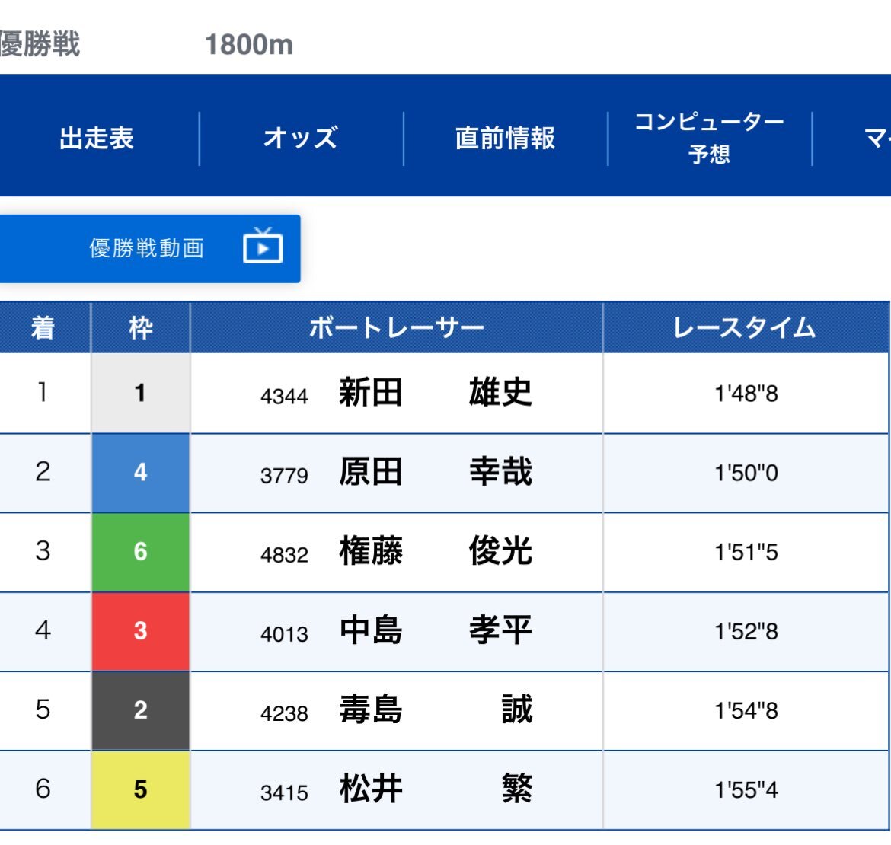Open the オッズ tab
This screenshot has height=845, width=891.
(301, 138)
